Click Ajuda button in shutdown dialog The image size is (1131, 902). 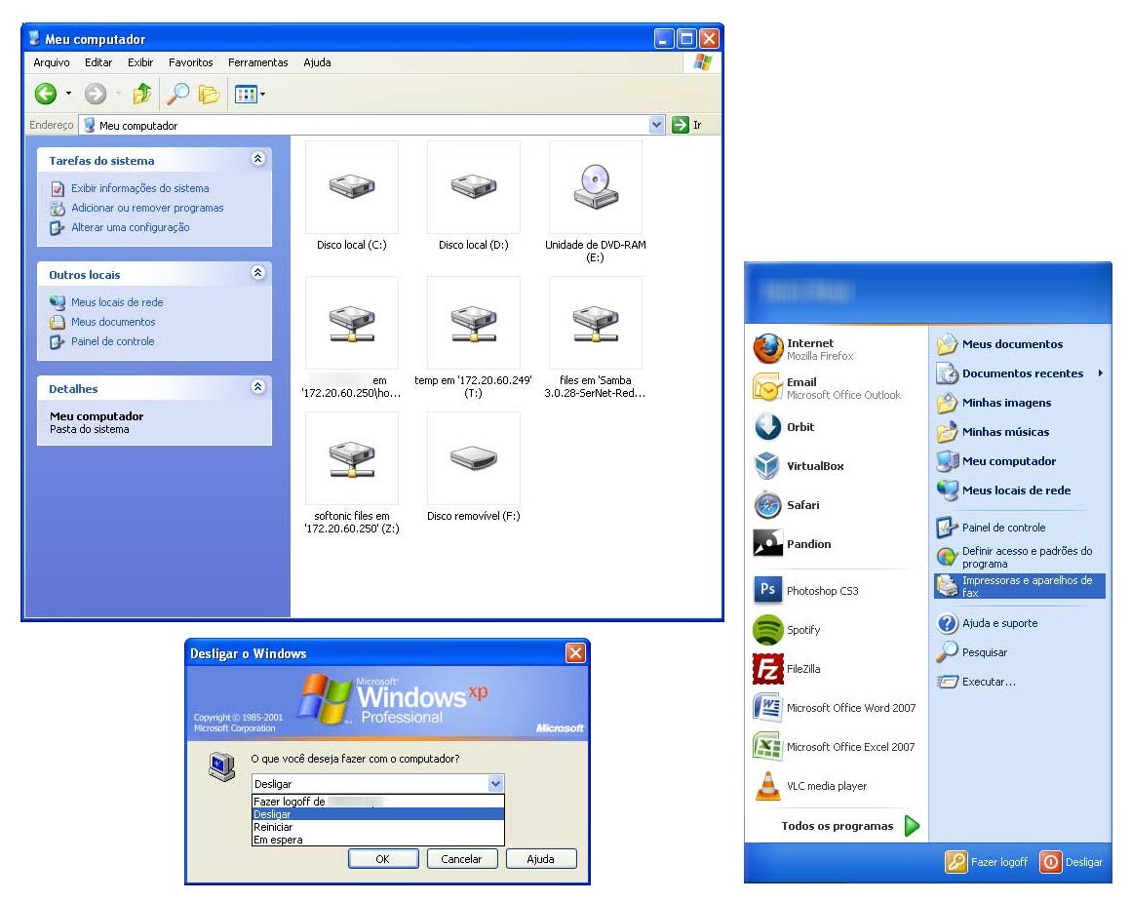coord(541,859)
